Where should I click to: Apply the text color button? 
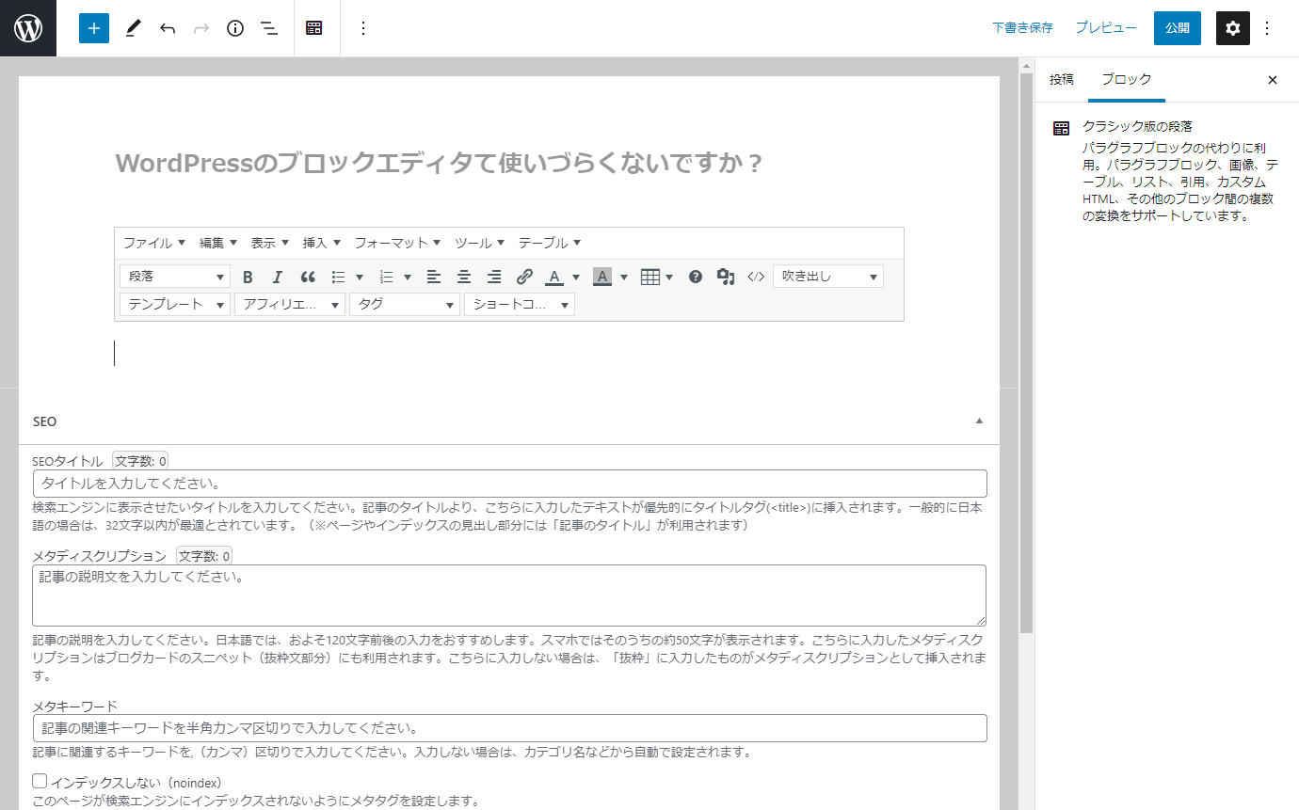554,277
